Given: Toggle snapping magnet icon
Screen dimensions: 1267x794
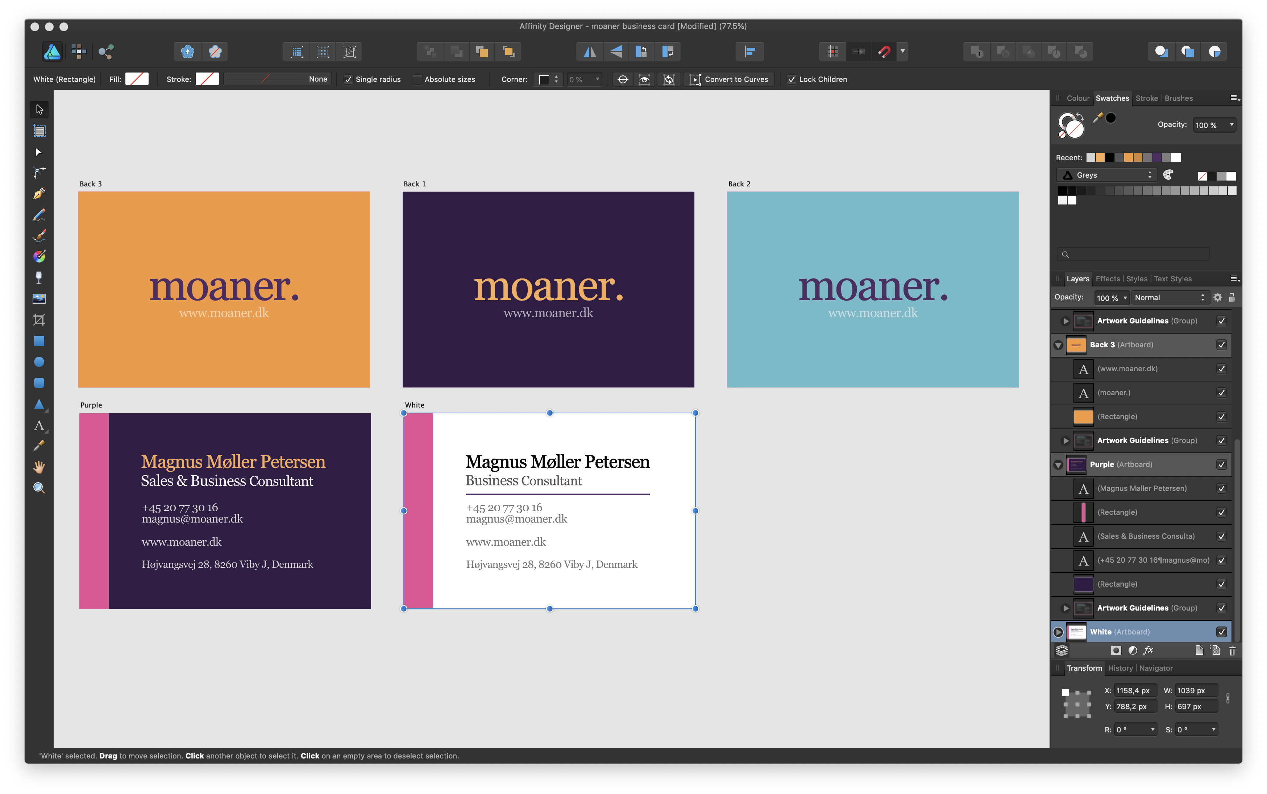Looking at the screenshot, I should 884,51.
